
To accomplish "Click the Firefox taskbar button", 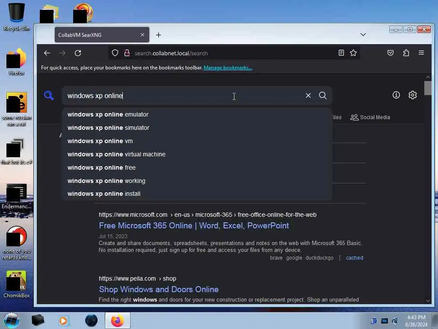I will click(x=118, y=320).
